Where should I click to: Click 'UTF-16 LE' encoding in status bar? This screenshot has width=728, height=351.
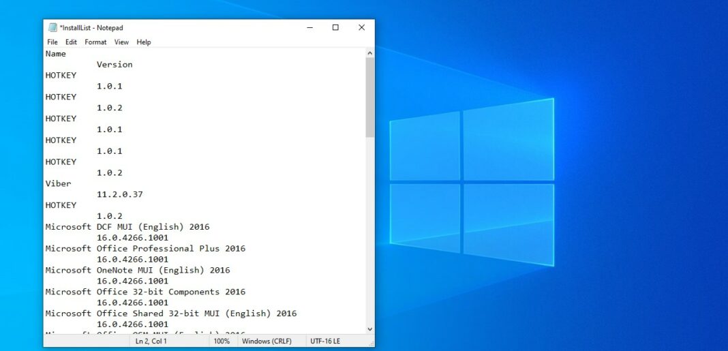325,341
